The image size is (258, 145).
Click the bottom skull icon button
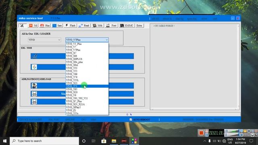82,102
